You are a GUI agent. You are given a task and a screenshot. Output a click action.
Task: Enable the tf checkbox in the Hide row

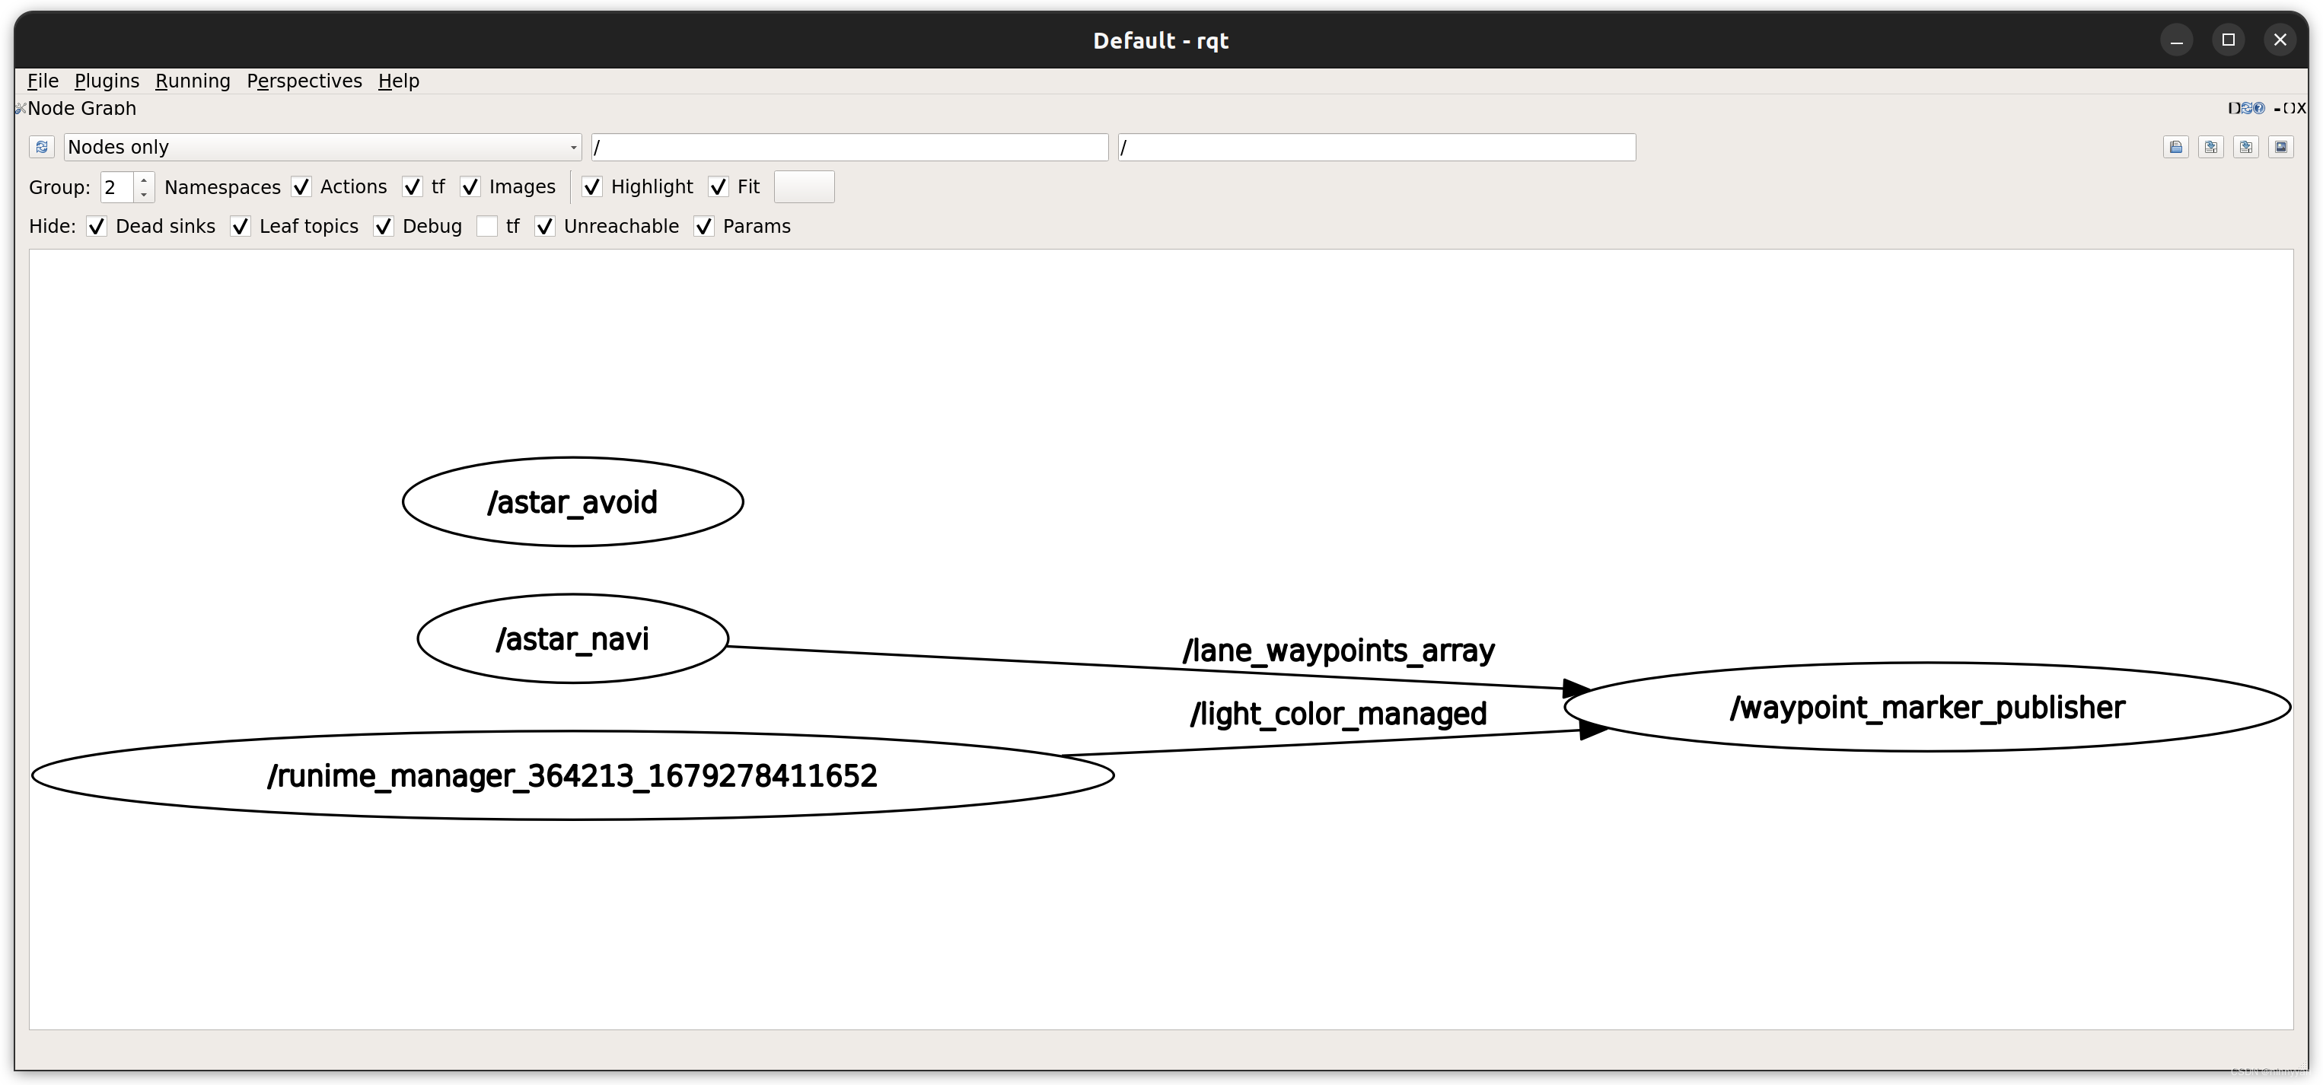click(487, 226)
